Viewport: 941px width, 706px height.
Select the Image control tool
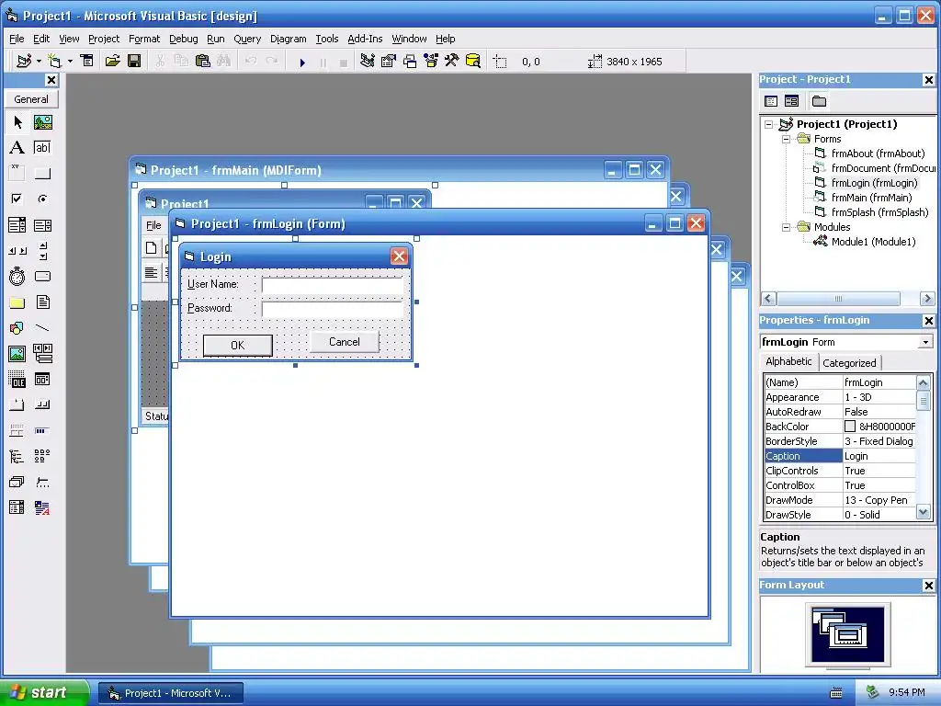(17, 354)
